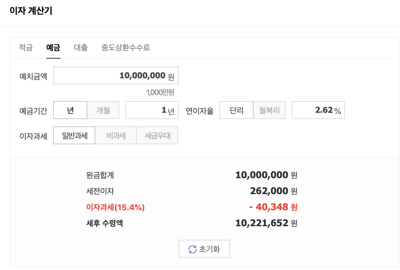Choose 세금우대 tax option
The height and width of the screenshot is (270, 400).
click(x=157, y=135)
